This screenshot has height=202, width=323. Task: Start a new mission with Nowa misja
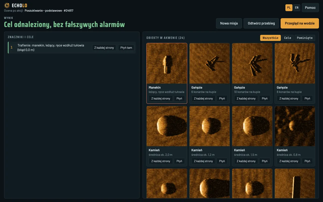click(229, 23)
